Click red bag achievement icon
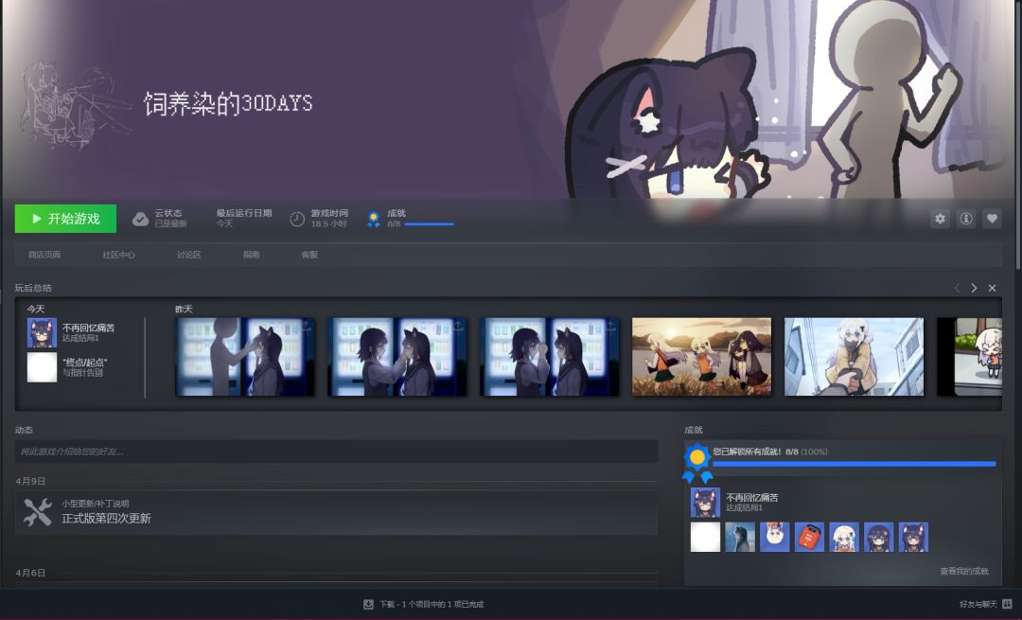The width and height of the screenshot is (1022, 620). pos(809,538)
